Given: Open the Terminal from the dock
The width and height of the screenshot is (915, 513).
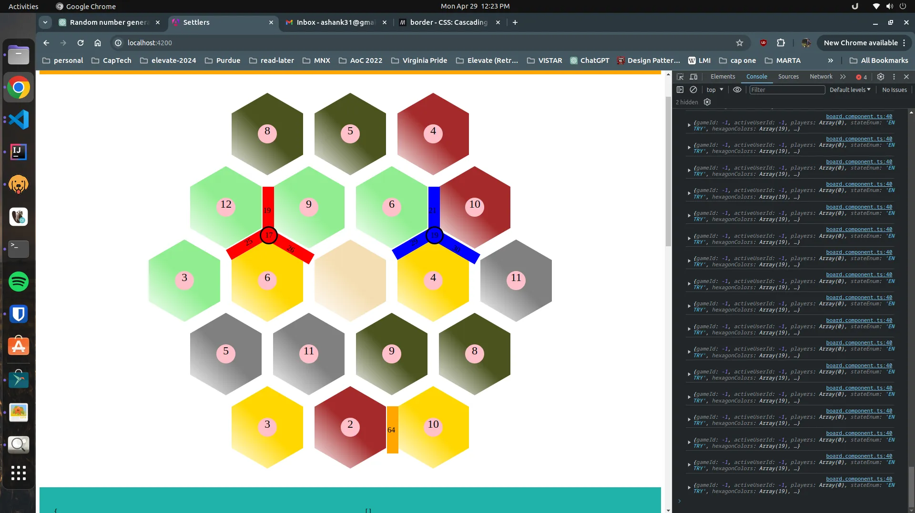Looking at the screenshot, I should [19, 249].
